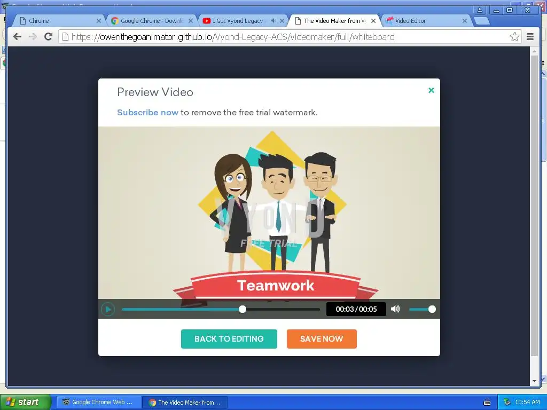Close the I Got Vyond Legacy tab
The width and height of the screenshot is (547, 410).
[282, 21]
